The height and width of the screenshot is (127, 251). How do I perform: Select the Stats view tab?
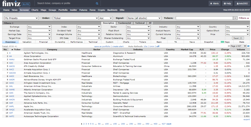[242, 42]
